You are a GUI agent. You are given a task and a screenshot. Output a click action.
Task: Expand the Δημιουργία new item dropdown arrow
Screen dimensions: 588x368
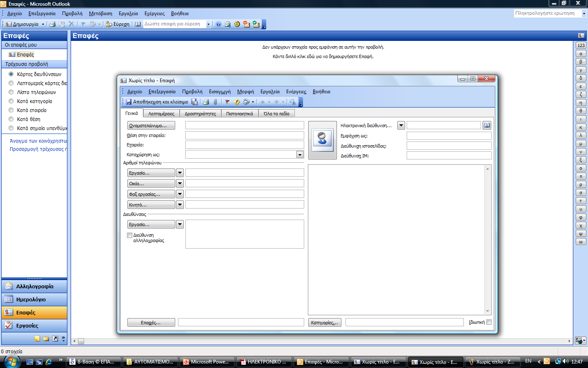tap(43, 24)
